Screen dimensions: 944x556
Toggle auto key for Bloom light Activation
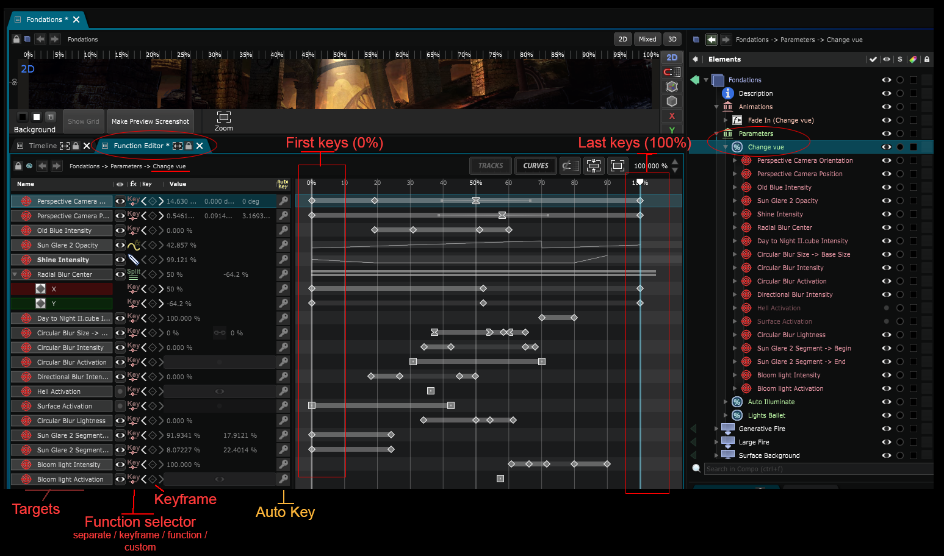(283, 479)
